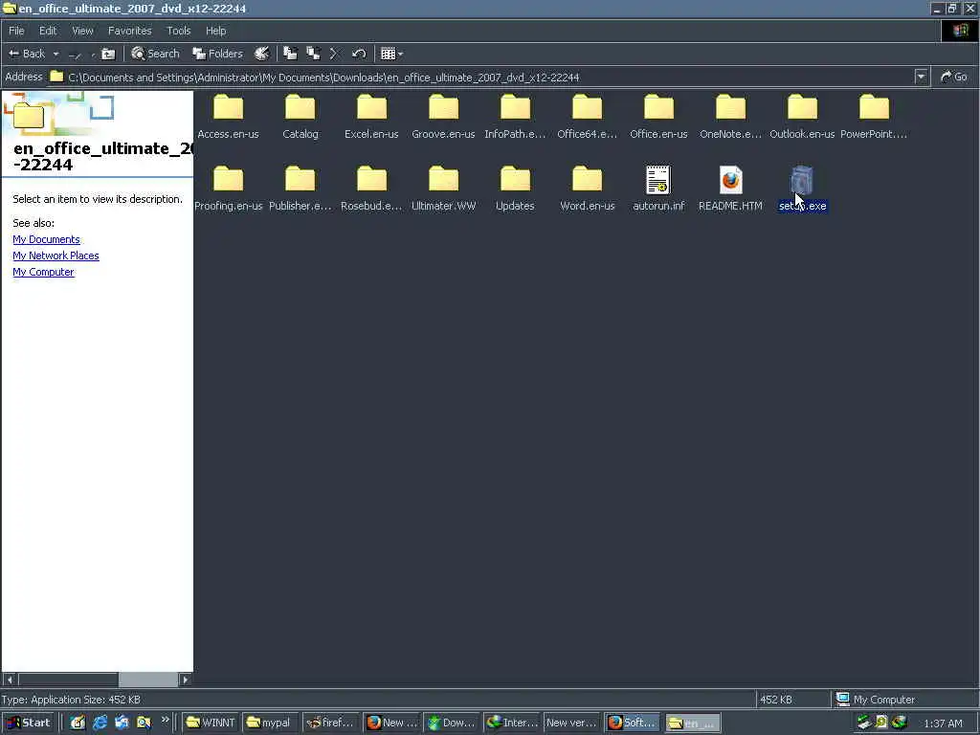Click the Delete toolbar icon
The width and height of the screenshot is (980, 735).
click(334, 54)
